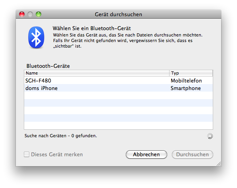Click the window resize grip corner

[219, 164]
